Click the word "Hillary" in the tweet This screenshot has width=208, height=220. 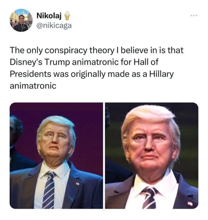click(162, 74)
